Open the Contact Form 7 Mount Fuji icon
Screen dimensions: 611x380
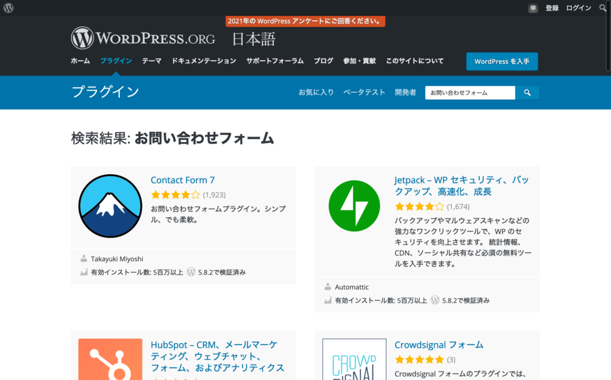tap(110, 206)
